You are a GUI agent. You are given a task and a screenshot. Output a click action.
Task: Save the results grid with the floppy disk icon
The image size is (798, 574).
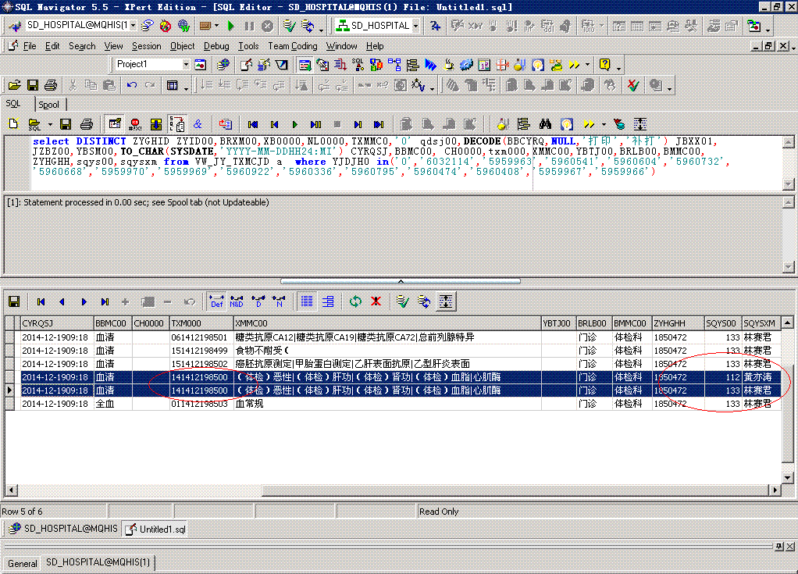point(13,301)
